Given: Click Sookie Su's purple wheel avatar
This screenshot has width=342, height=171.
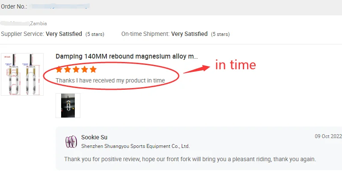Looking at the screenshot, I should click(71, 142).
